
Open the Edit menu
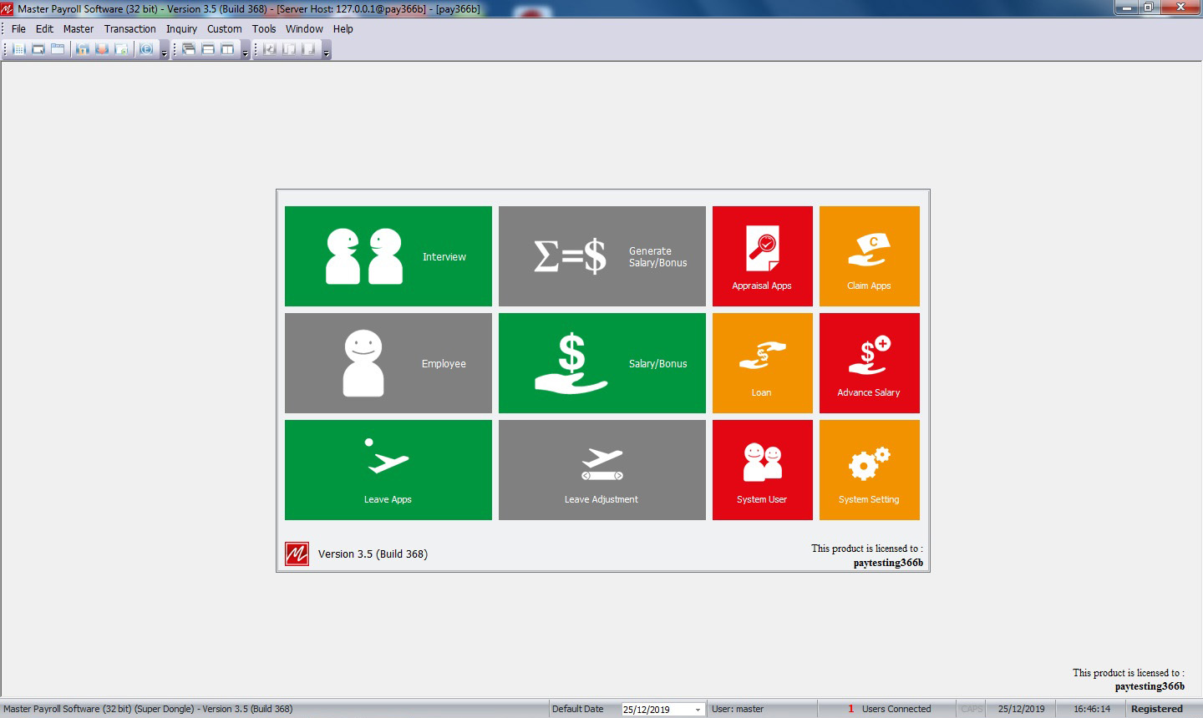pos(44,28)
